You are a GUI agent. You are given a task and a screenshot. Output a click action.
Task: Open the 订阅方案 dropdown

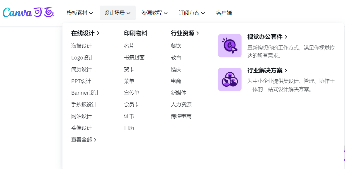coord(192,13)
